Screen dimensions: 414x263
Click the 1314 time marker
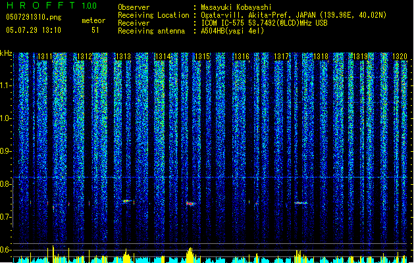tap(163, 57)
